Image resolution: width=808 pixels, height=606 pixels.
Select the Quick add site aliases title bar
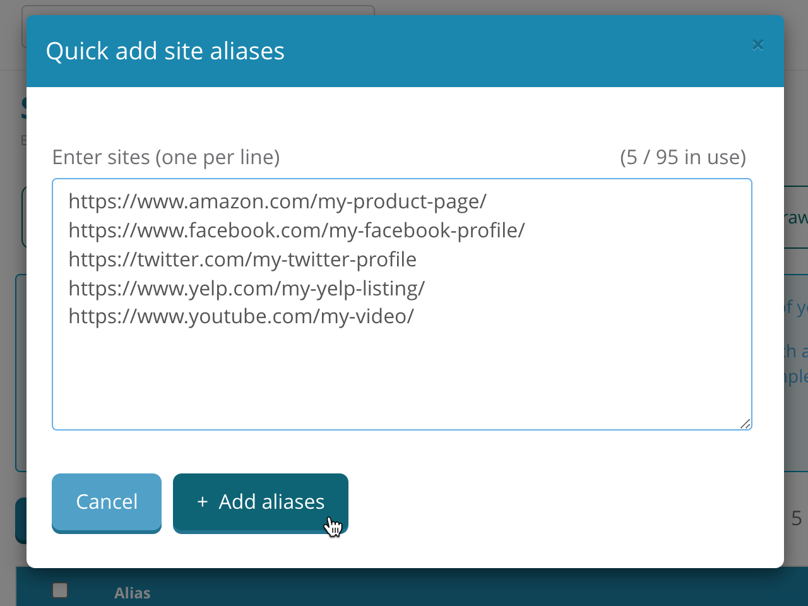pos(165,50)
